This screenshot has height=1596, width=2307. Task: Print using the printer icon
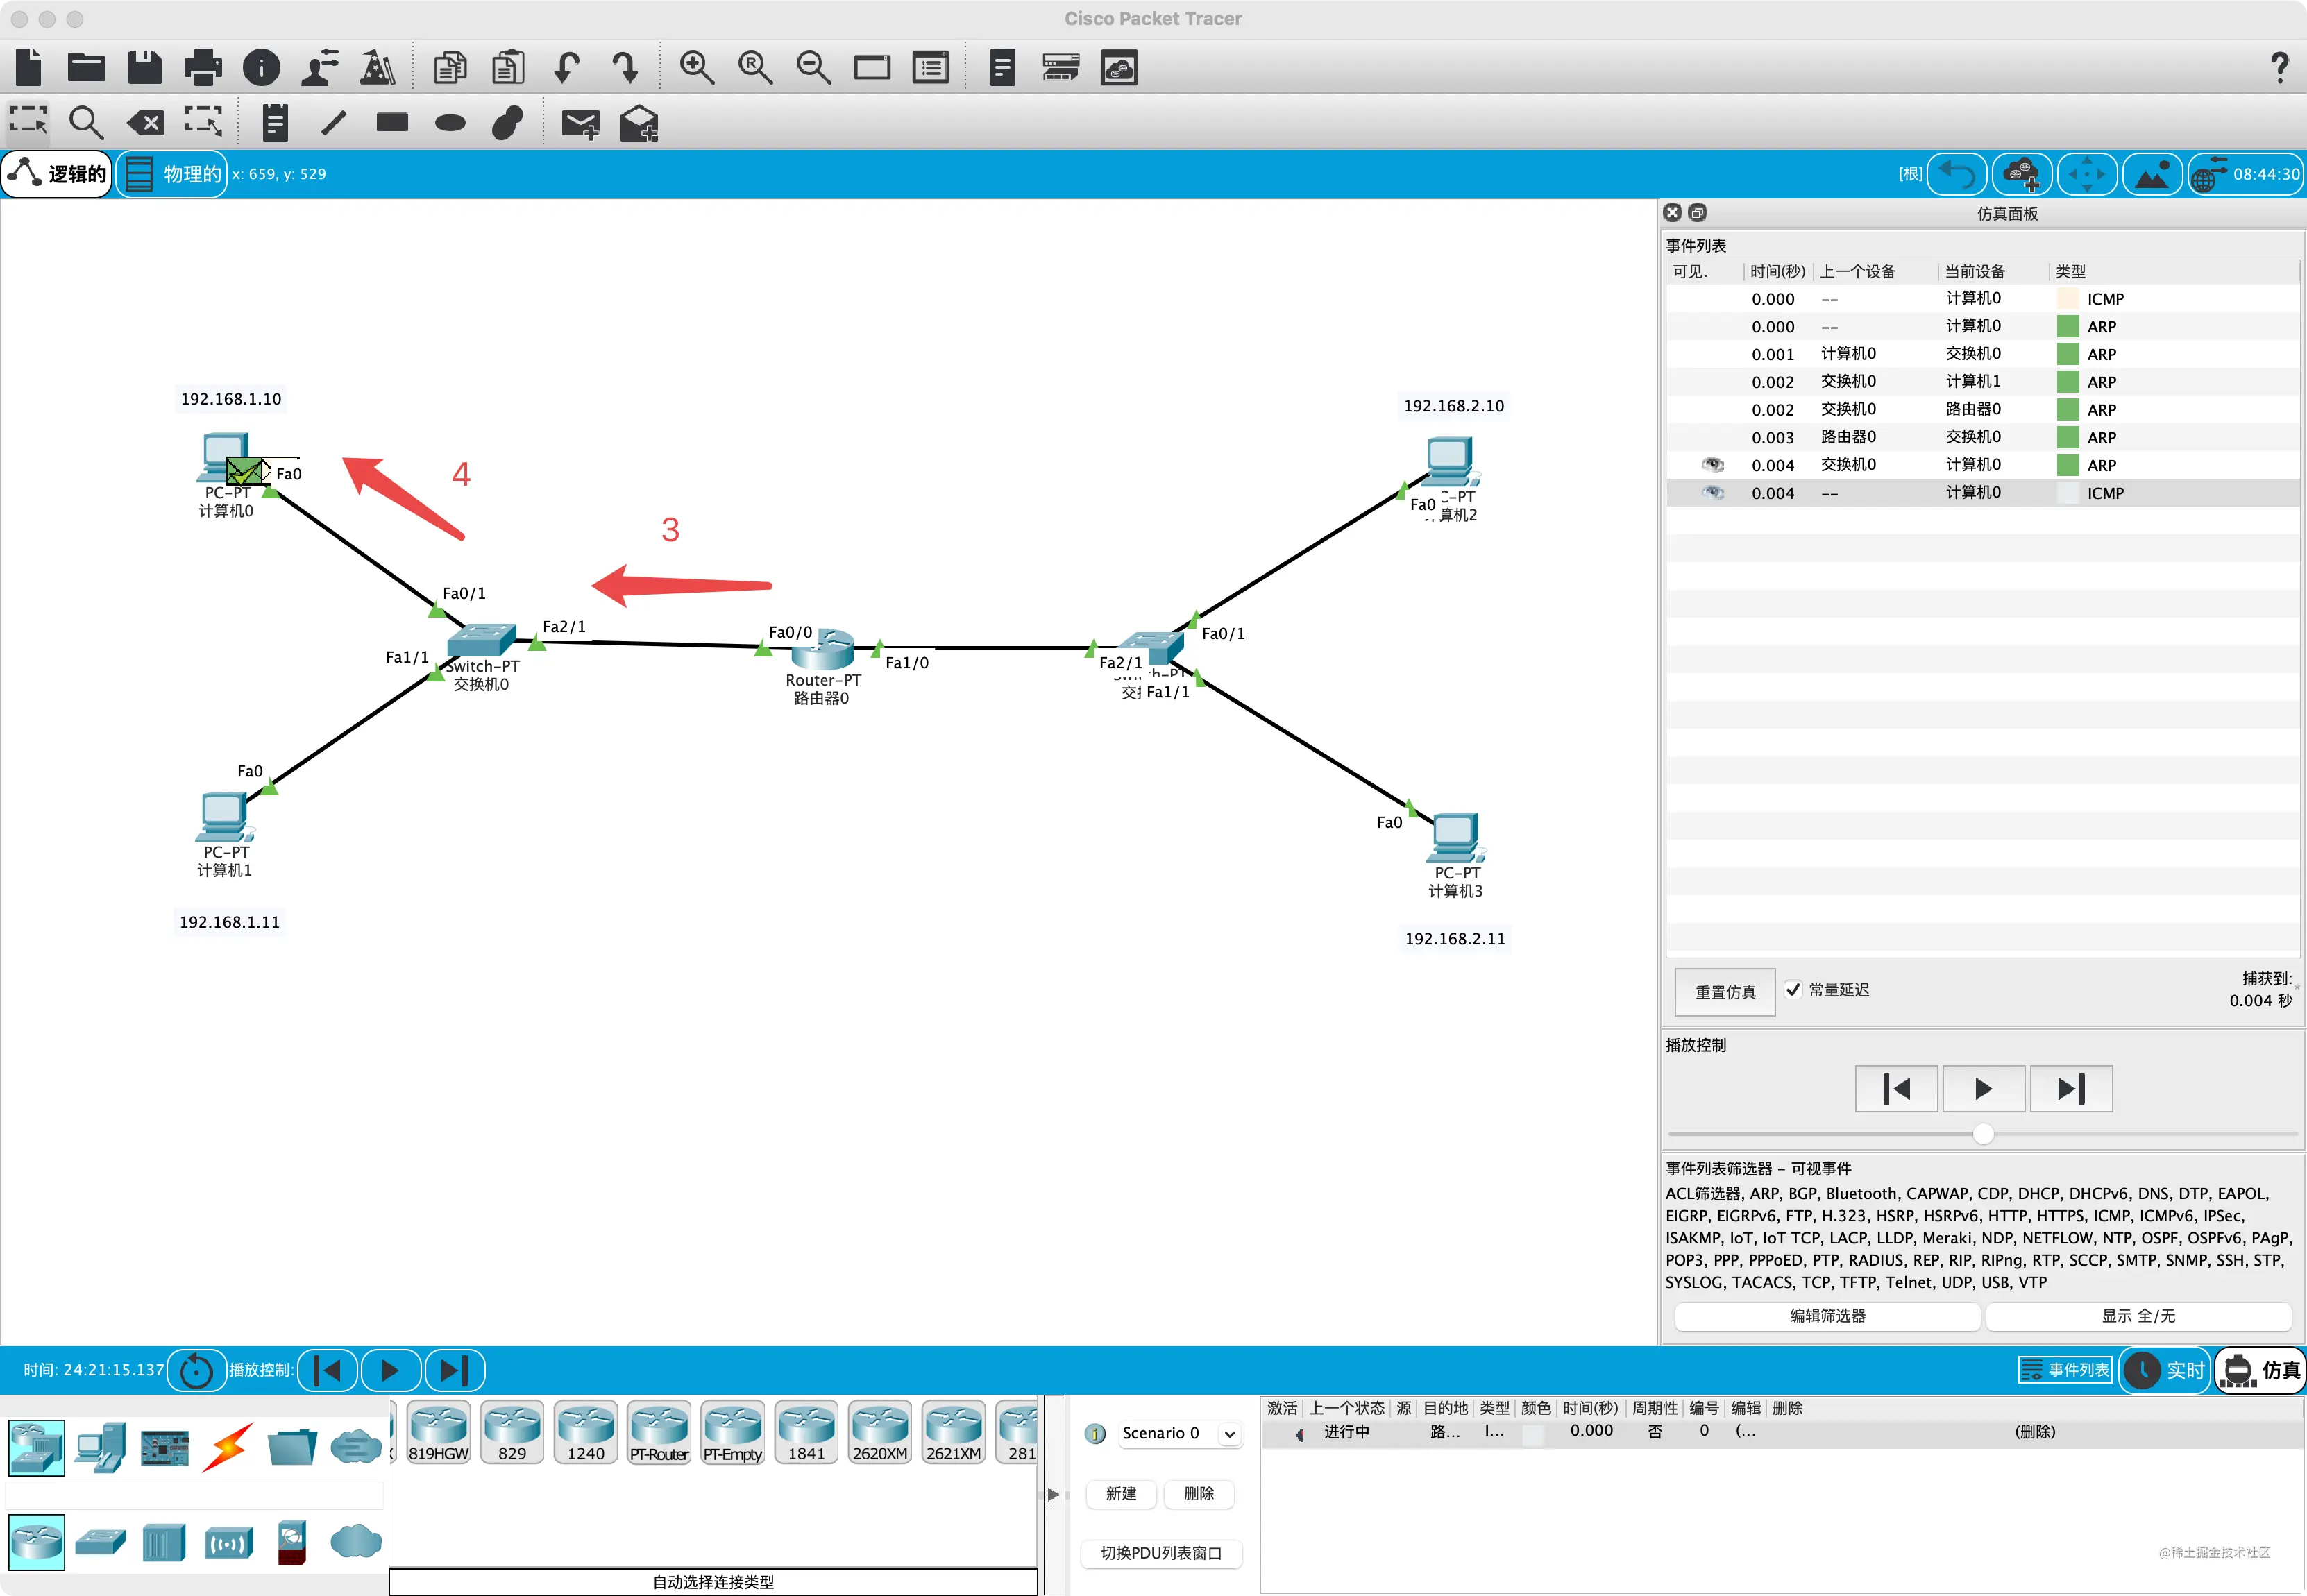pos(203,67)
